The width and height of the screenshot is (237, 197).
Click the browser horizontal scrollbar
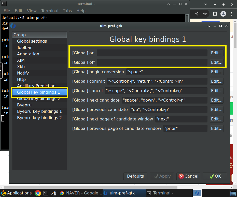point(91,187)
